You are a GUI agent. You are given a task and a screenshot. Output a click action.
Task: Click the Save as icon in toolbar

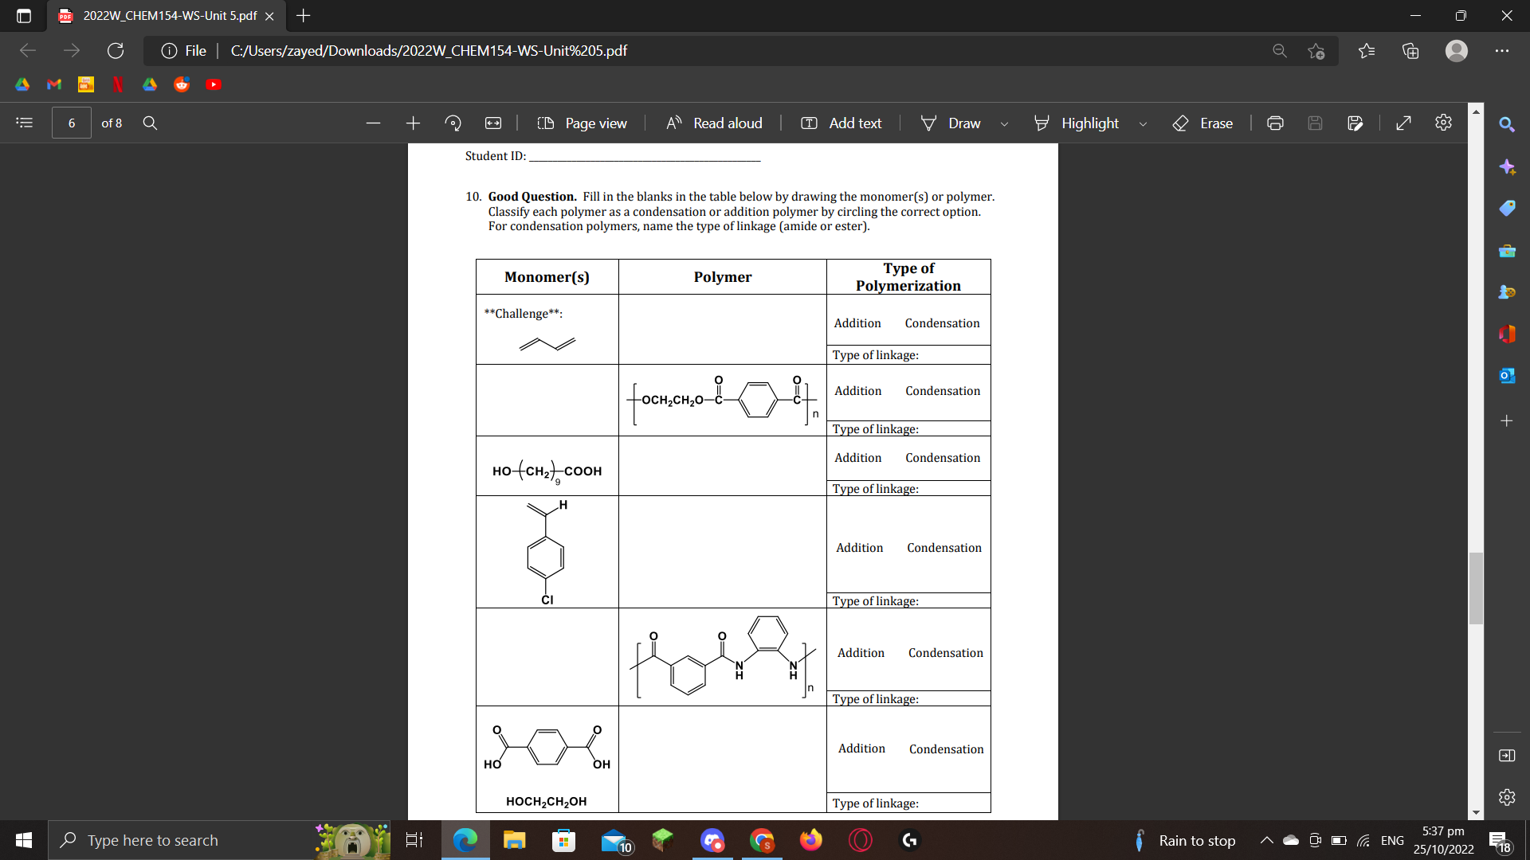click(1355, 123)
